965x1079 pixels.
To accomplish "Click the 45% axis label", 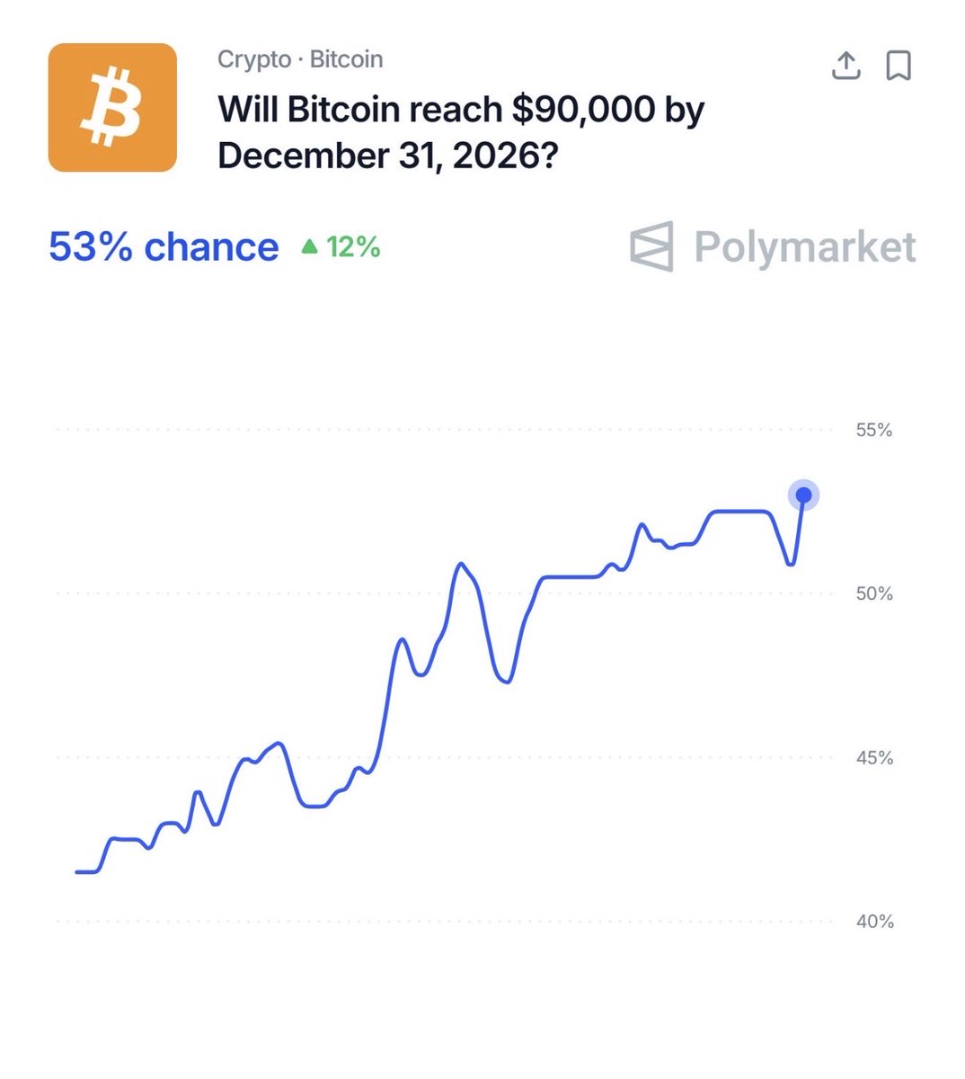I will tap(873, 758).
